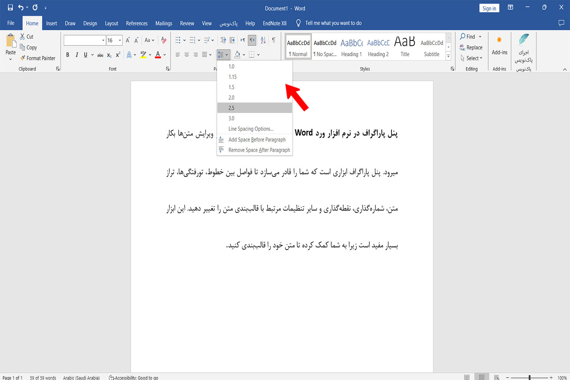The image size is (570, 380).
Task: Apply yellow text highlight color
Action: (143, 55)
